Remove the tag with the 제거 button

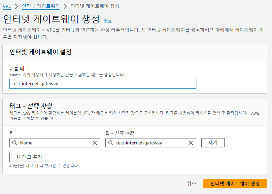(213, 143)
